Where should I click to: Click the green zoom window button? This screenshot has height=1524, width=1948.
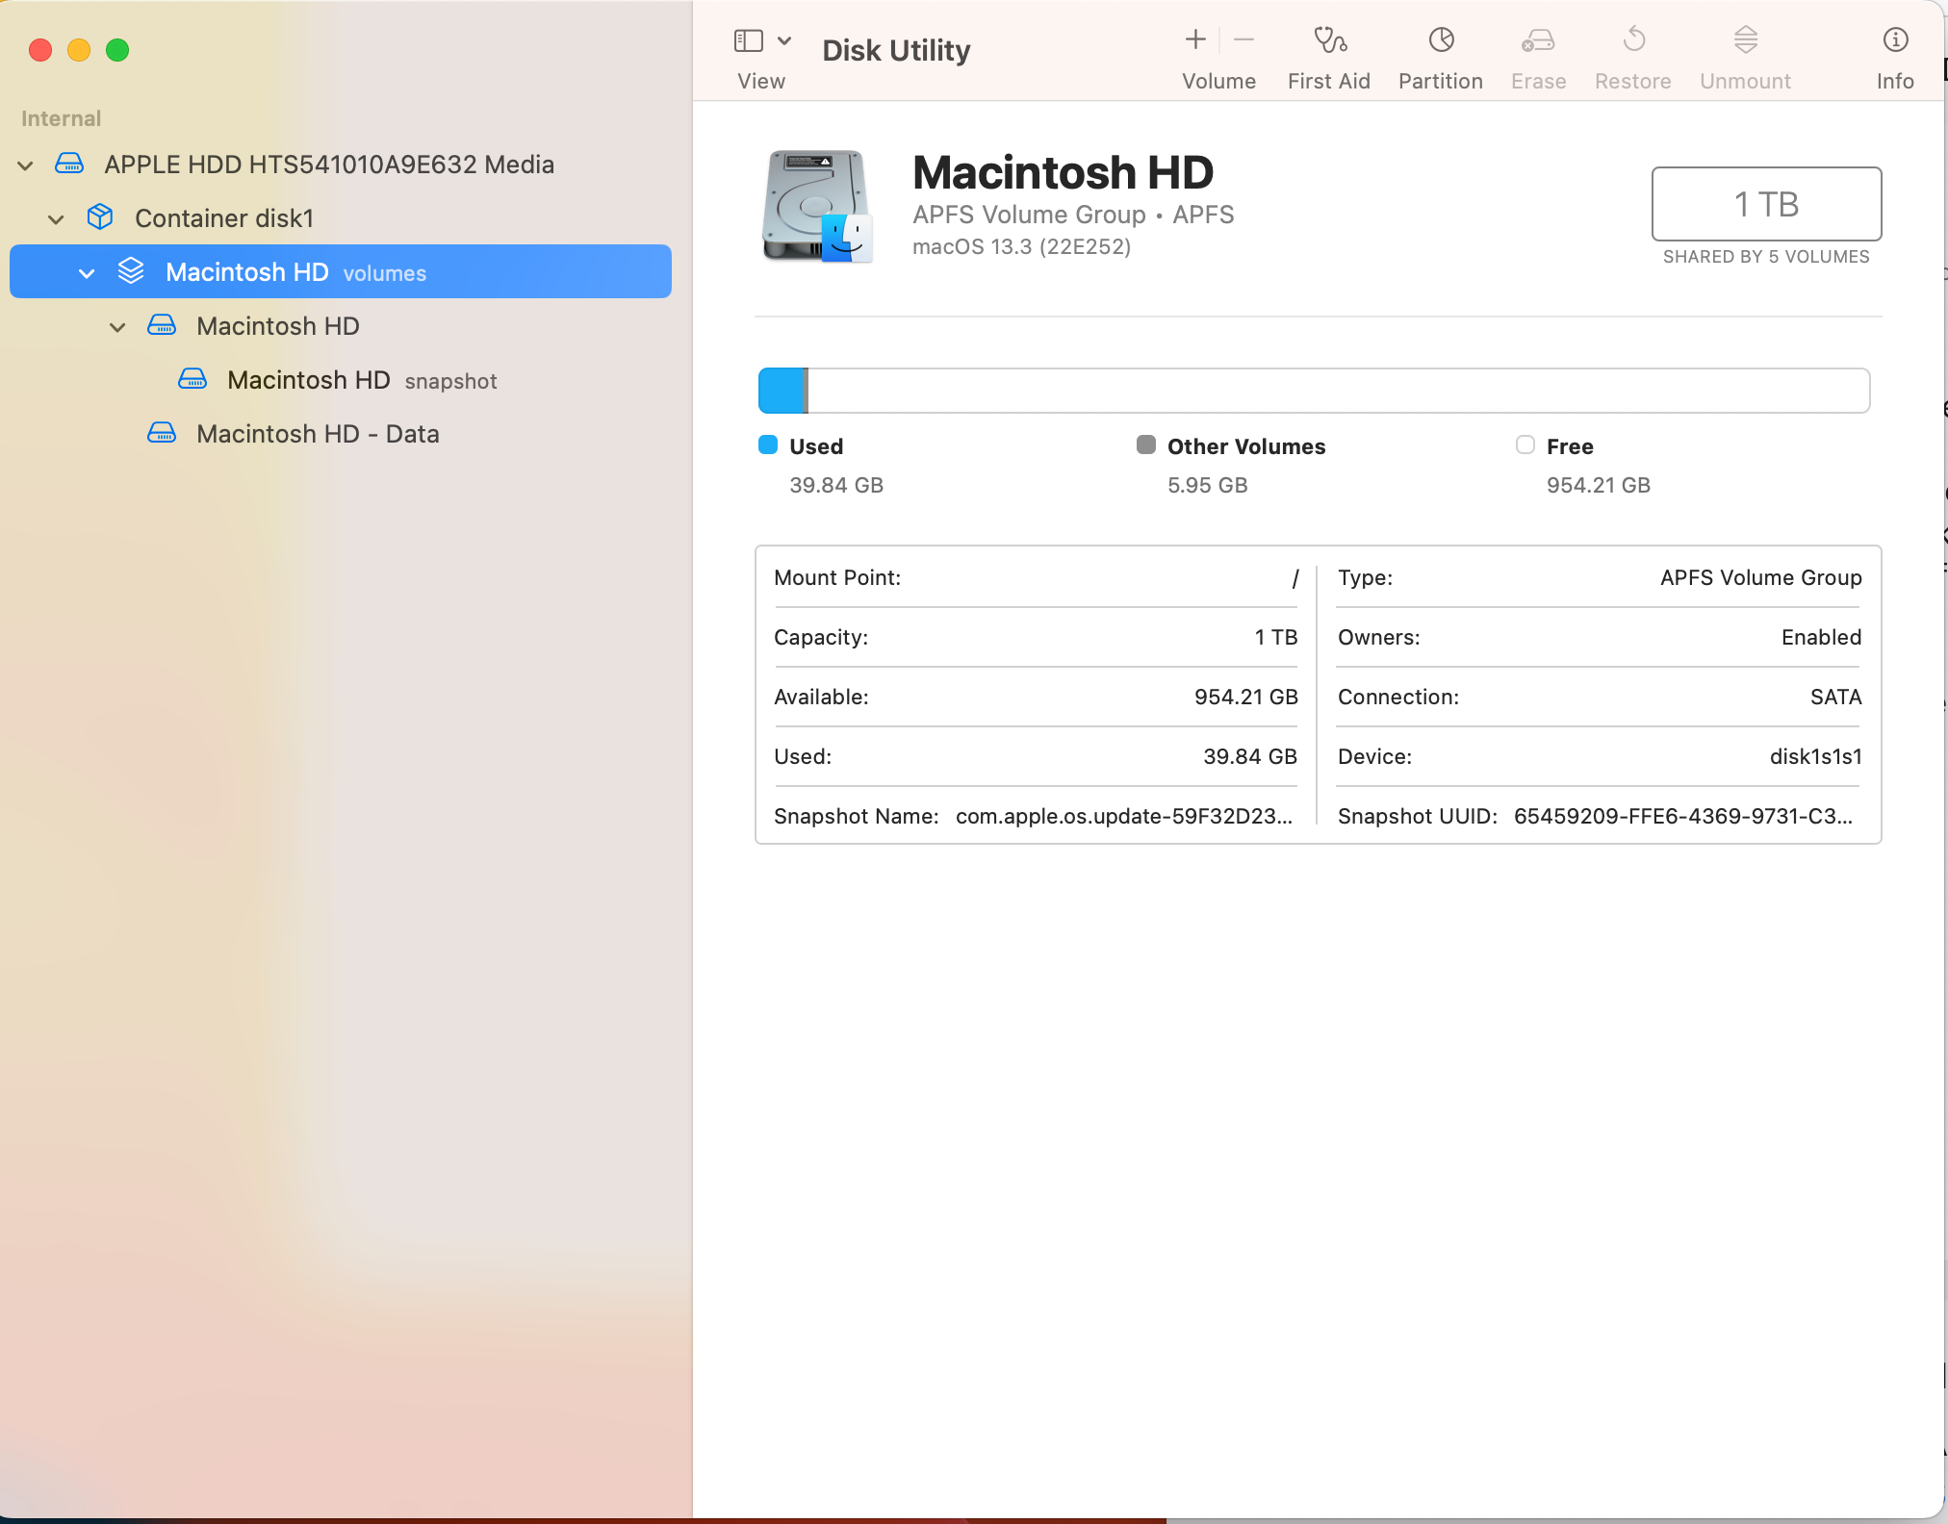click(117, 50)
